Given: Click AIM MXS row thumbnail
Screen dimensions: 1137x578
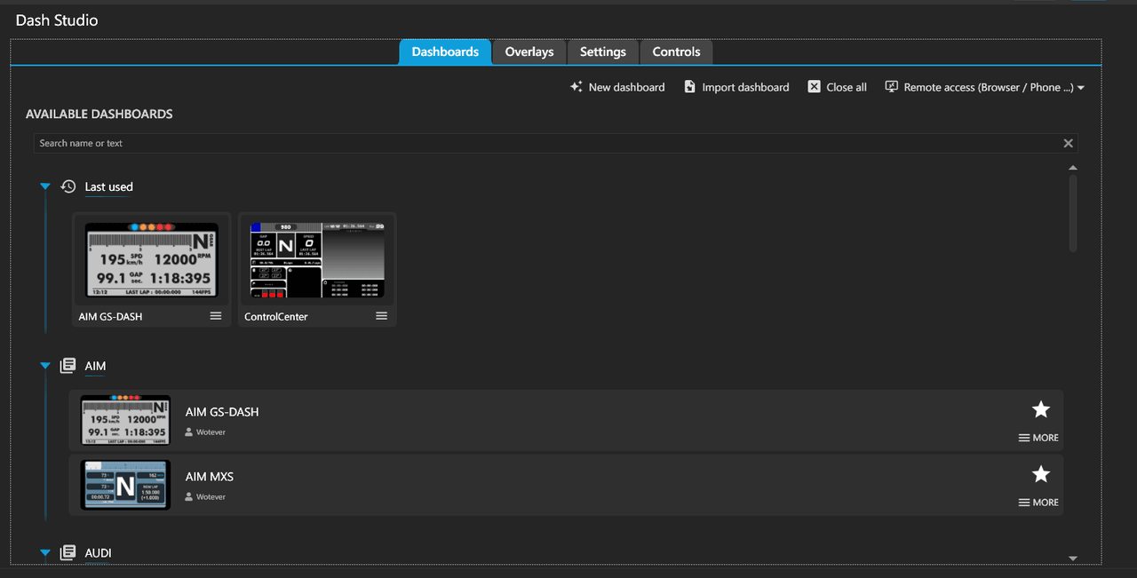Looking at the screenshot, I should 125,485.
